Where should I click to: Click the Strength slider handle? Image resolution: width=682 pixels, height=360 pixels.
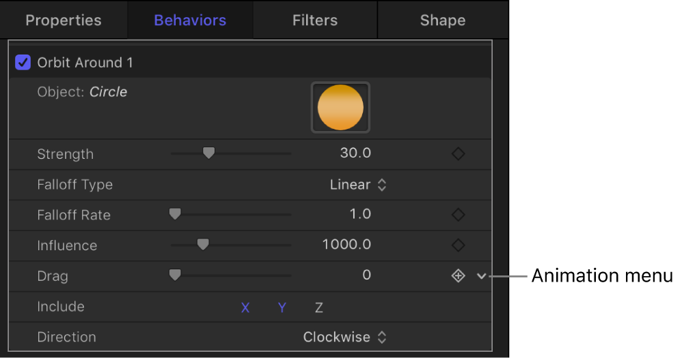209,153
